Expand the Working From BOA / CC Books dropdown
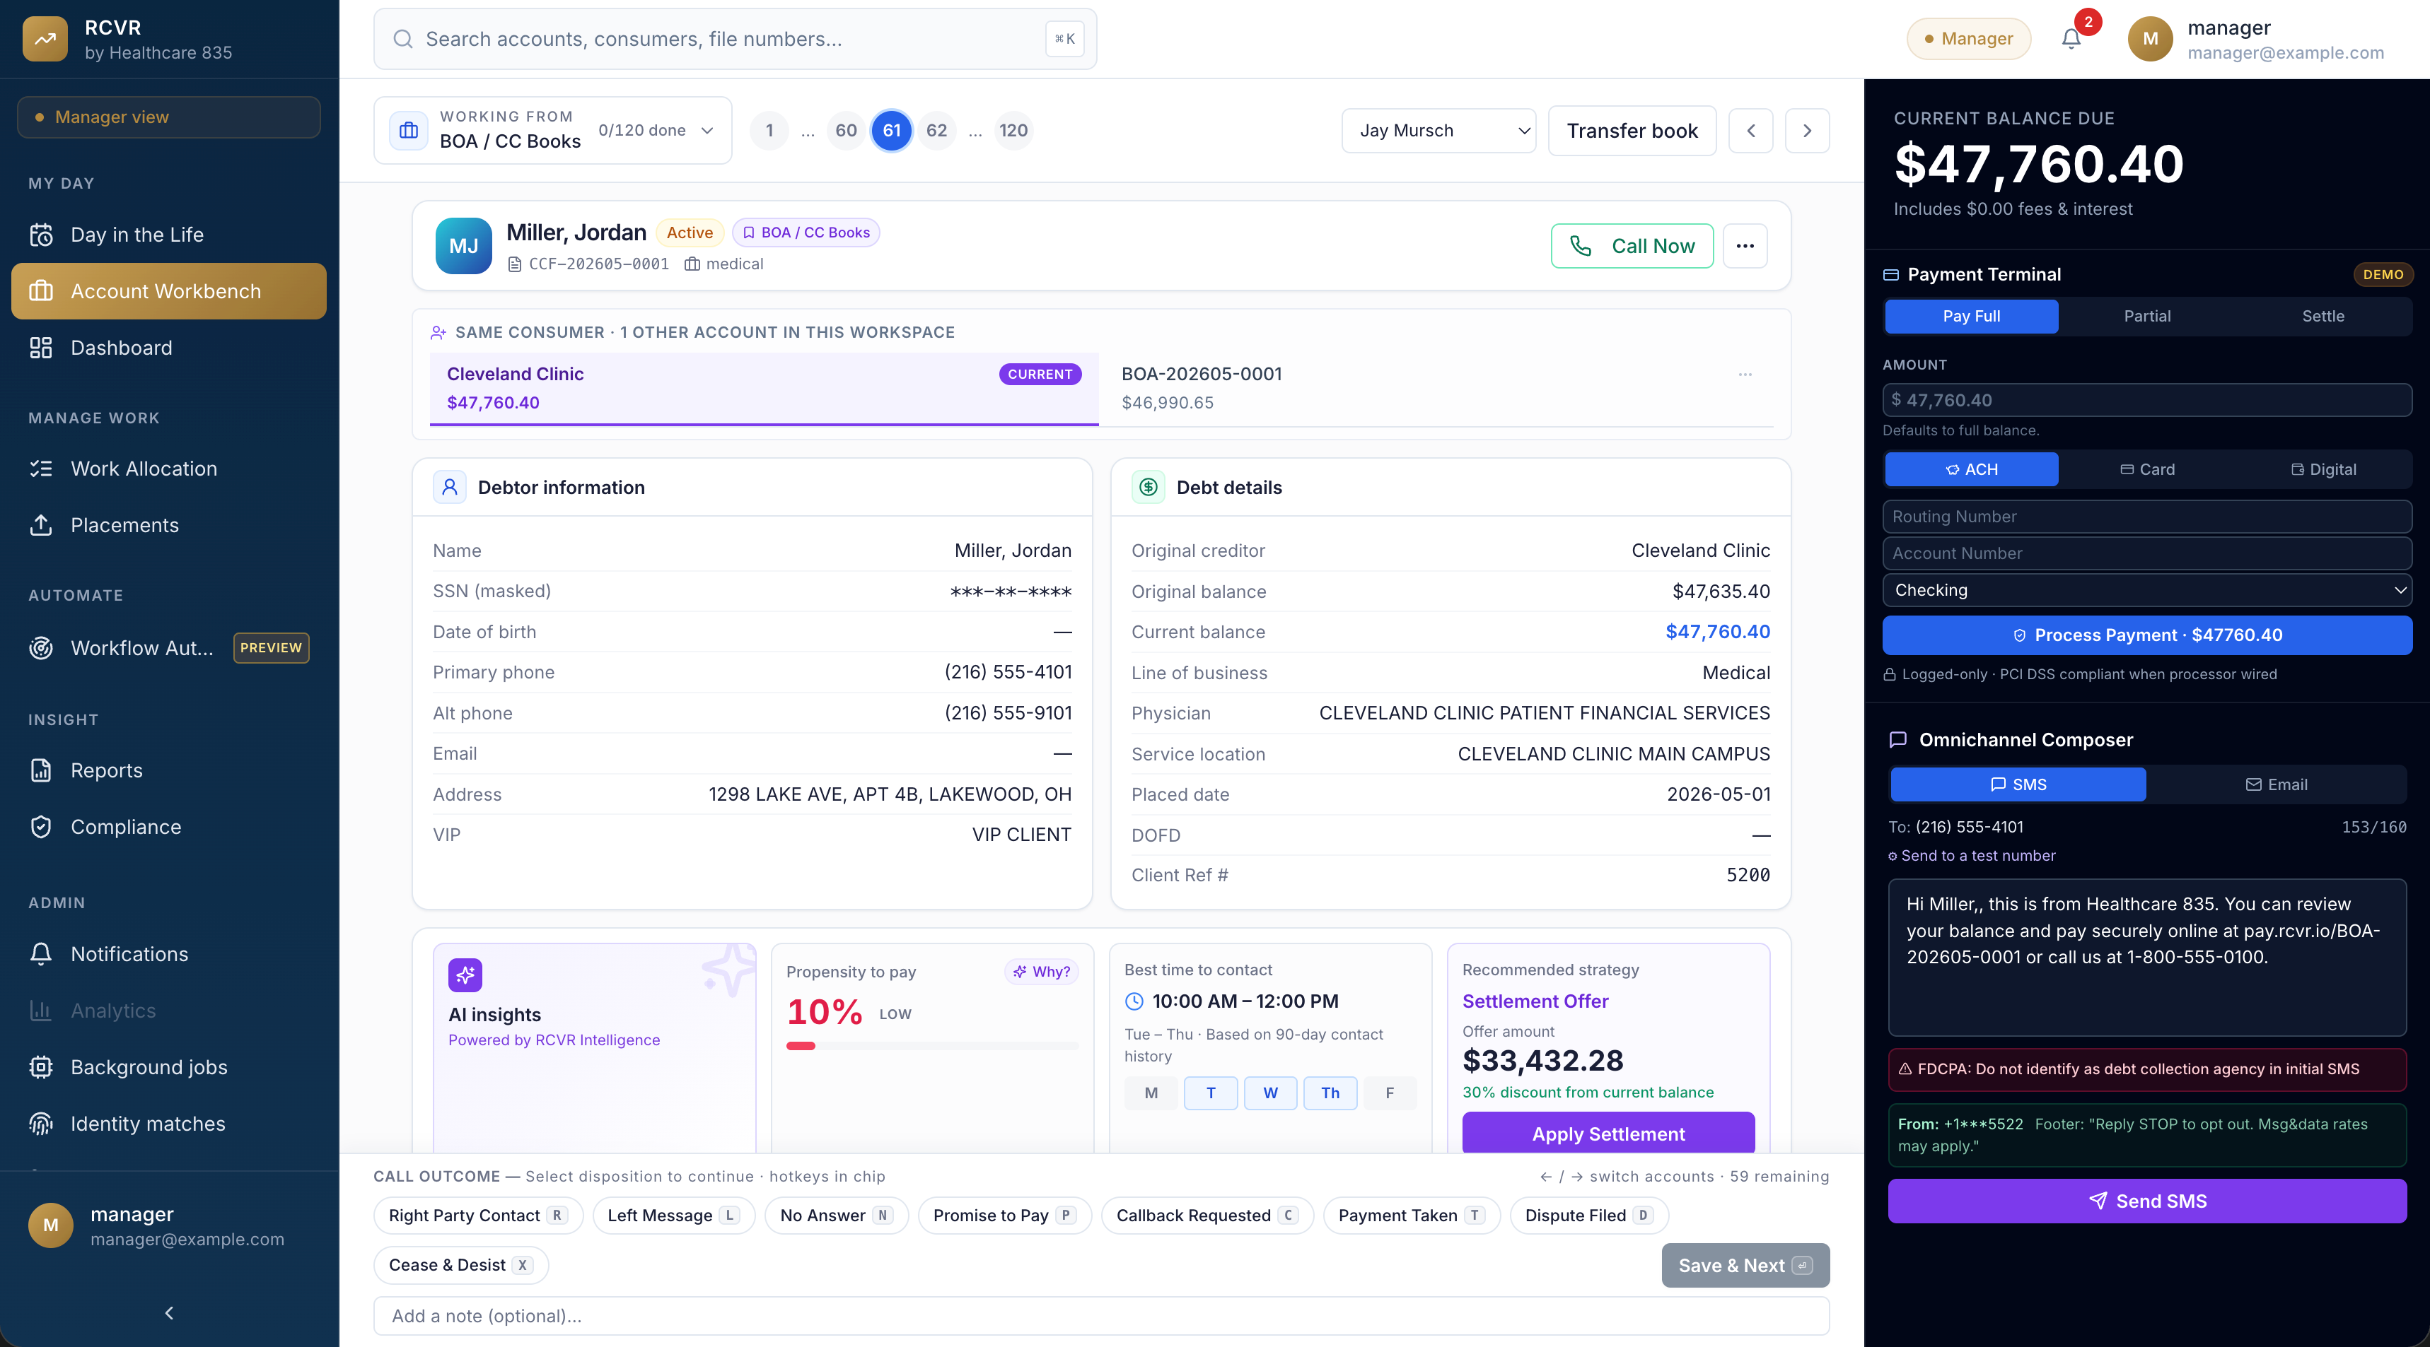2430x1347 pixels. click(552, 130)
